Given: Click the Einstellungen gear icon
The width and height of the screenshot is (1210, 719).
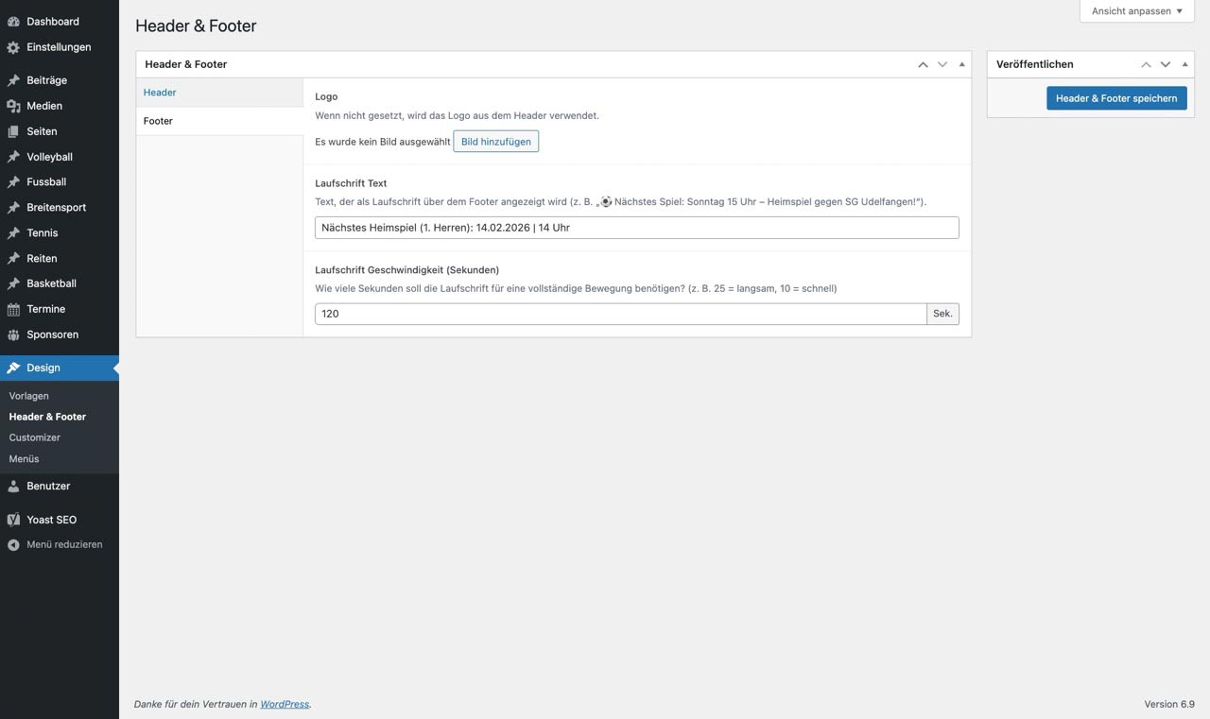Looking at the screenshot, I should (13, 47).
